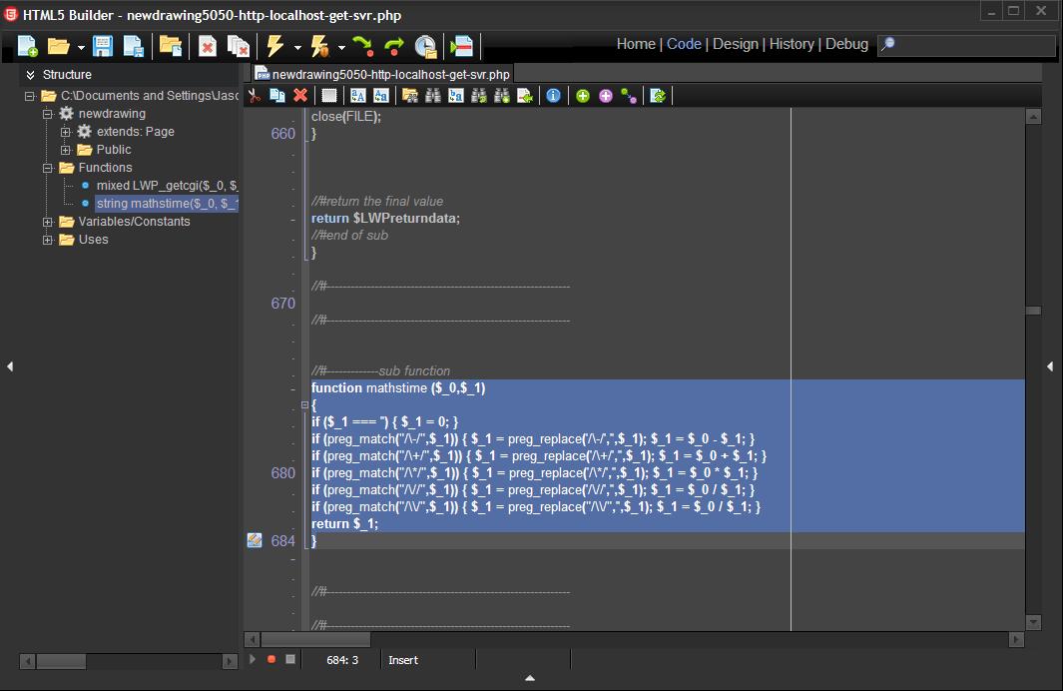The width and height of the screenshot is (1063, 691).
Task: Switch to the Code view
Action: (x=684, y=44)
